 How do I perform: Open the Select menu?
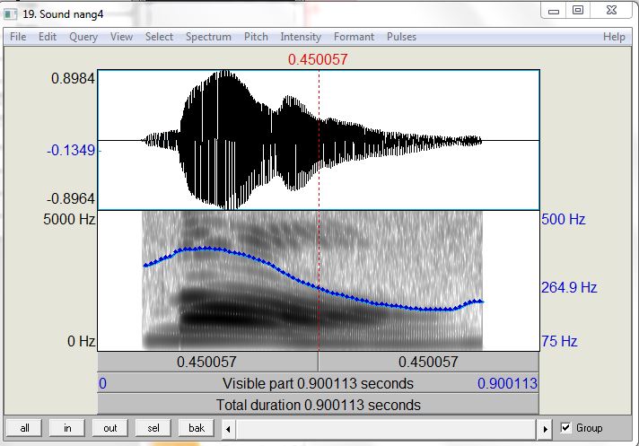[160, 37]
